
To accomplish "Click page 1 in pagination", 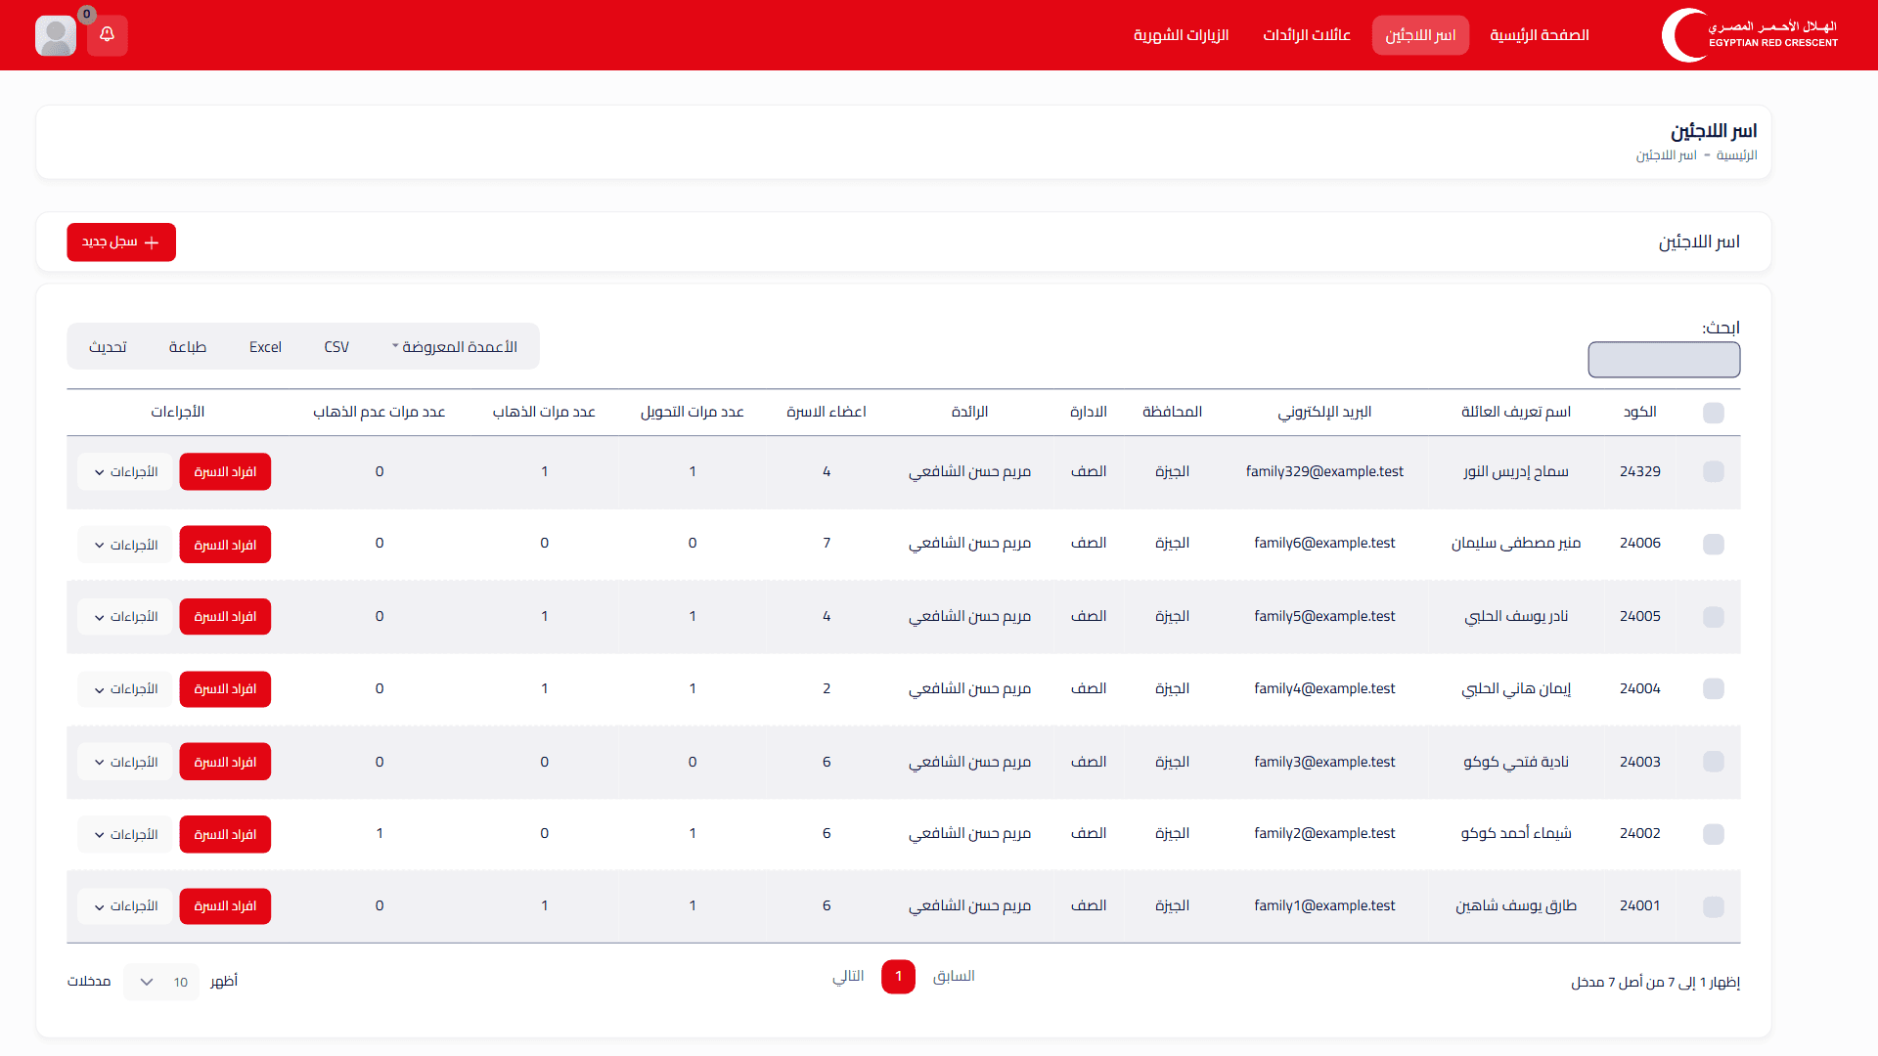I will pos(898,977).
